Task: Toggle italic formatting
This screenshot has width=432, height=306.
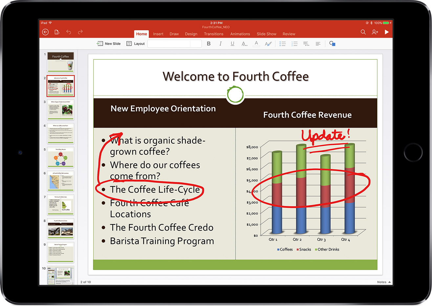Action: pos(221,44)
